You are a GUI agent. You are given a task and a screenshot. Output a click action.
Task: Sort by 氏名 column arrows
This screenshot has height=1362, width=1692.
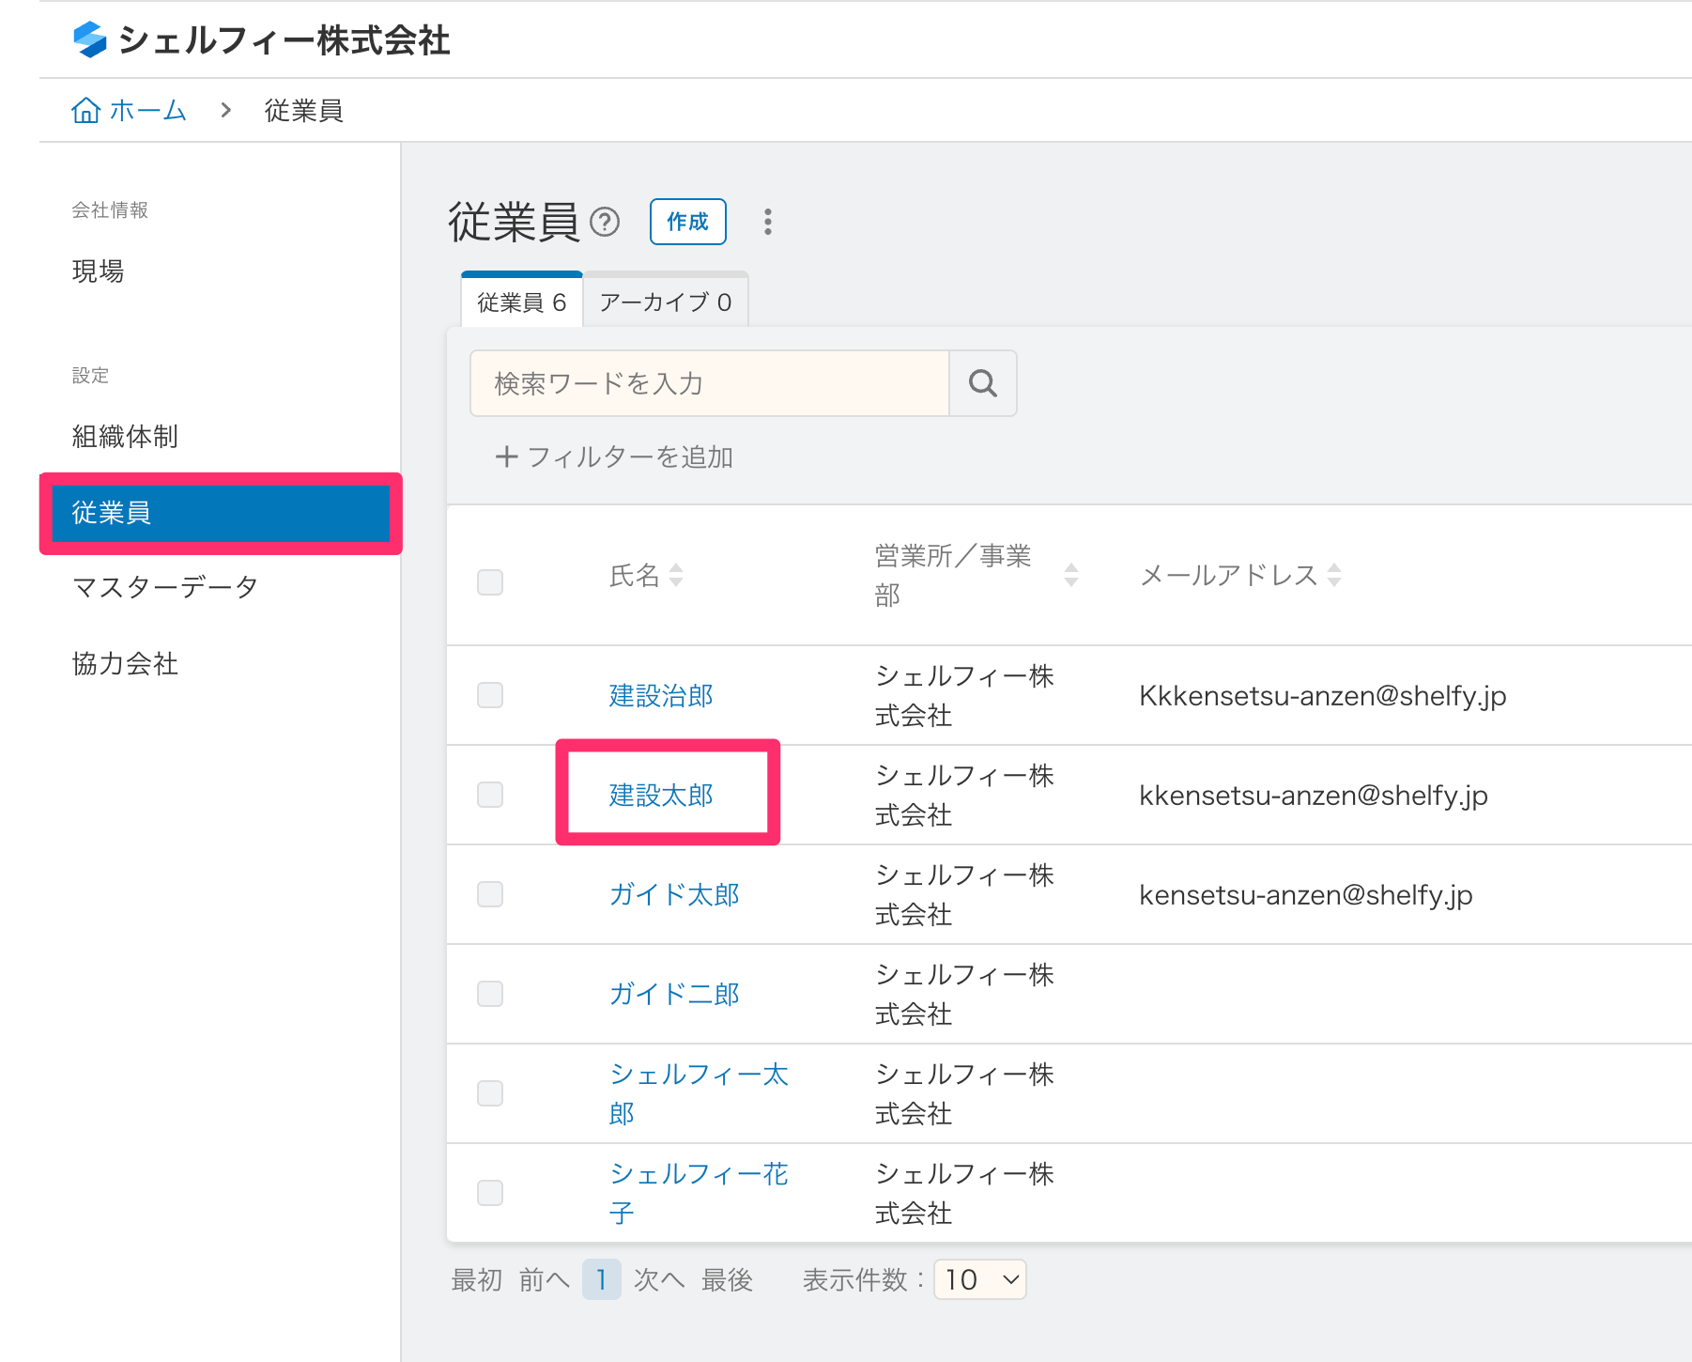pos(676,575)
